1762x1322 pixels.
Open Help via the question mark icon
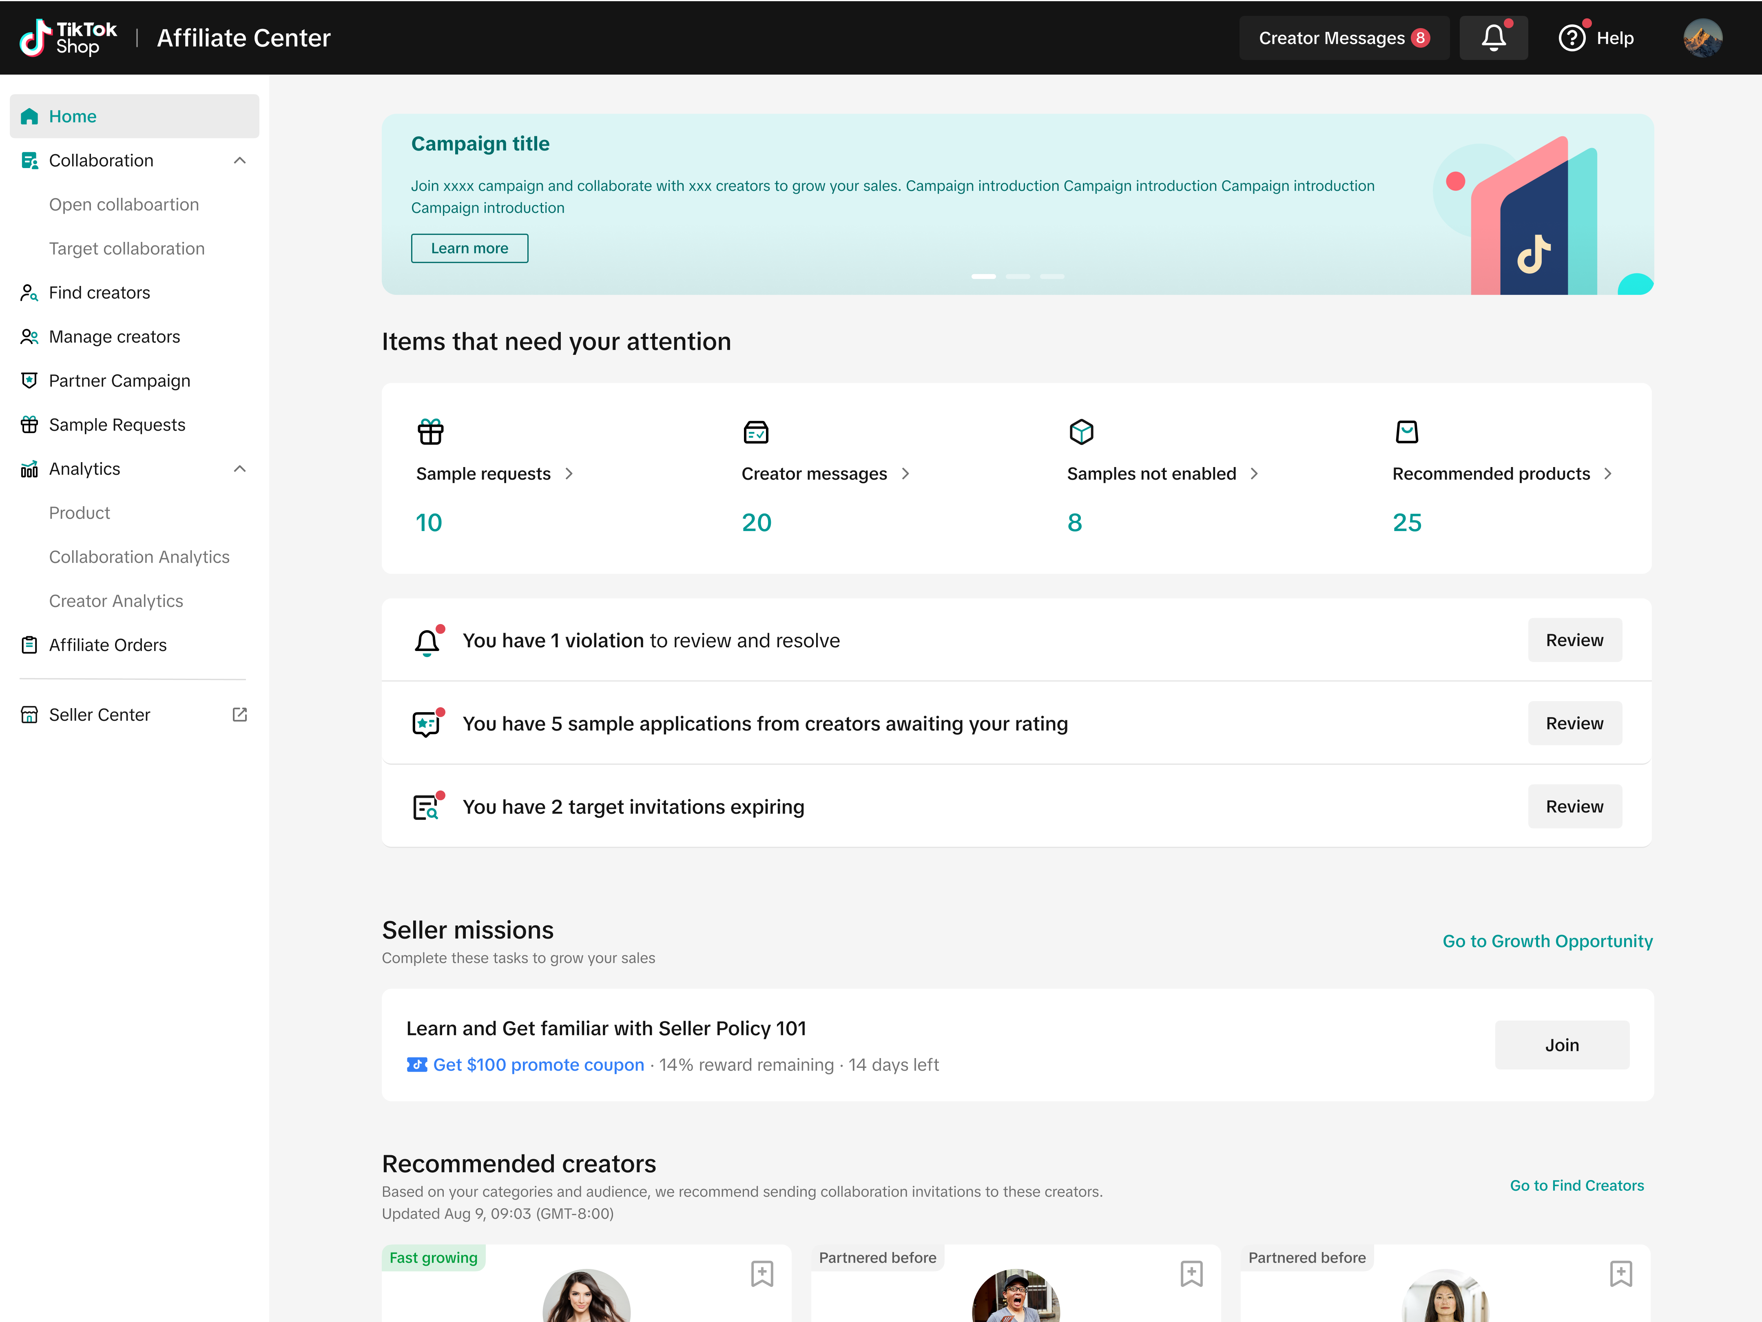tap(1571, 38)
